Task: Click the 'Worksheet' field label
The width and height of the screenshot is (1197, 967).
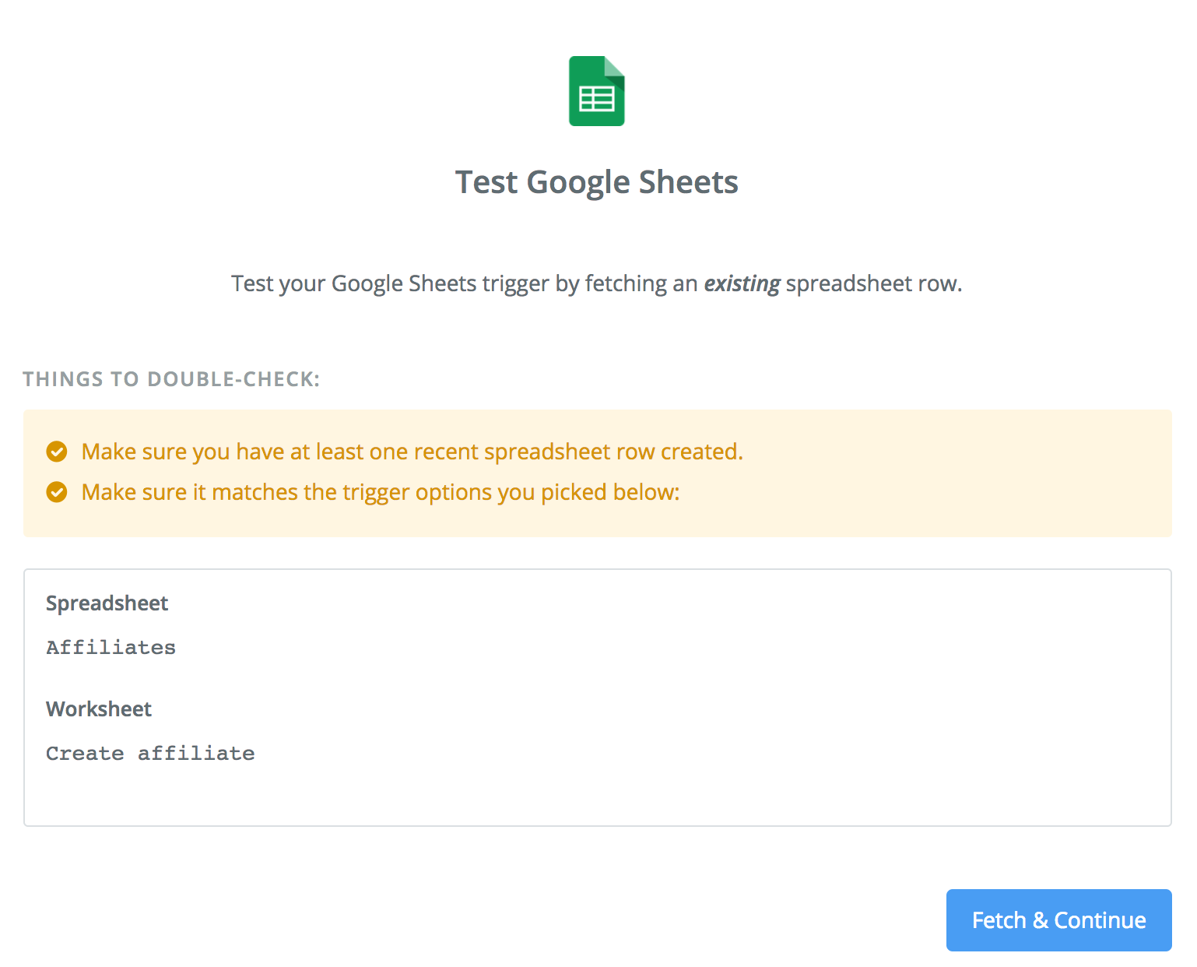Action: coord(99,709)
